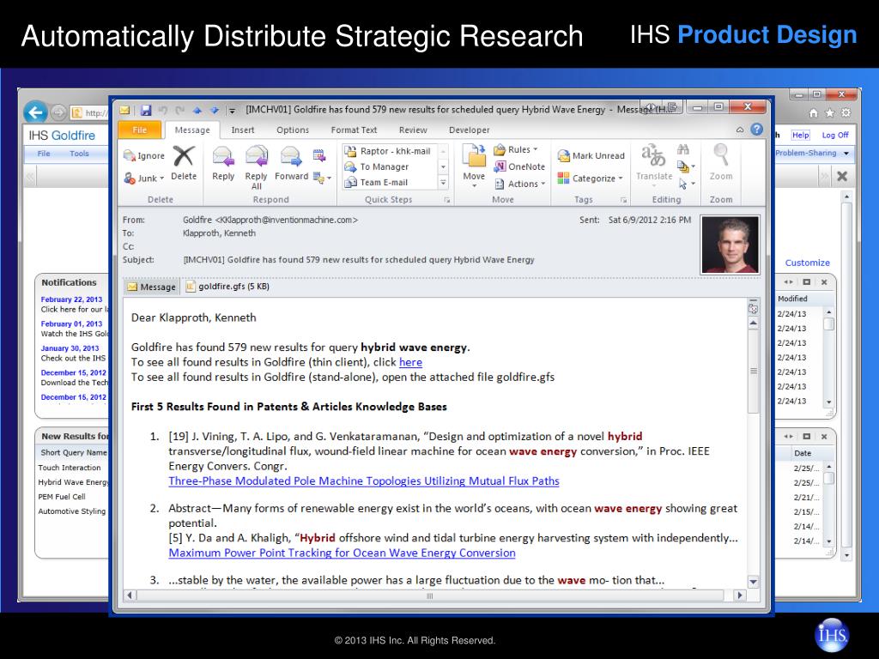Select the Message view tab
The image size is (879, 659).
151,287
